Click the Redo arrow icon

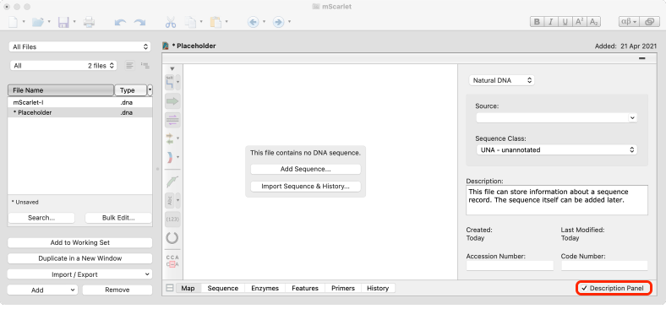pyautogui.click(x=139, y=23)
